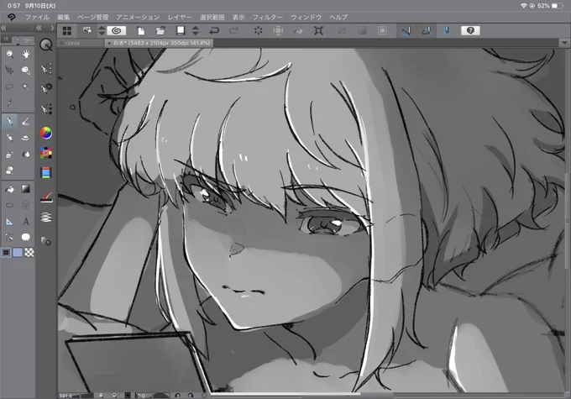571x399 pixels.
Task: Select the Eraser tool
Action: (10, 171)
